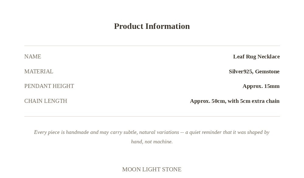The image size is (304, 178).
Task: Select the MATERIAL row label
Action: coord(39,72)
